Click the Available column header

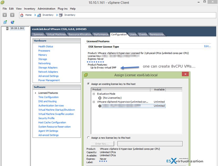[158, 89]
